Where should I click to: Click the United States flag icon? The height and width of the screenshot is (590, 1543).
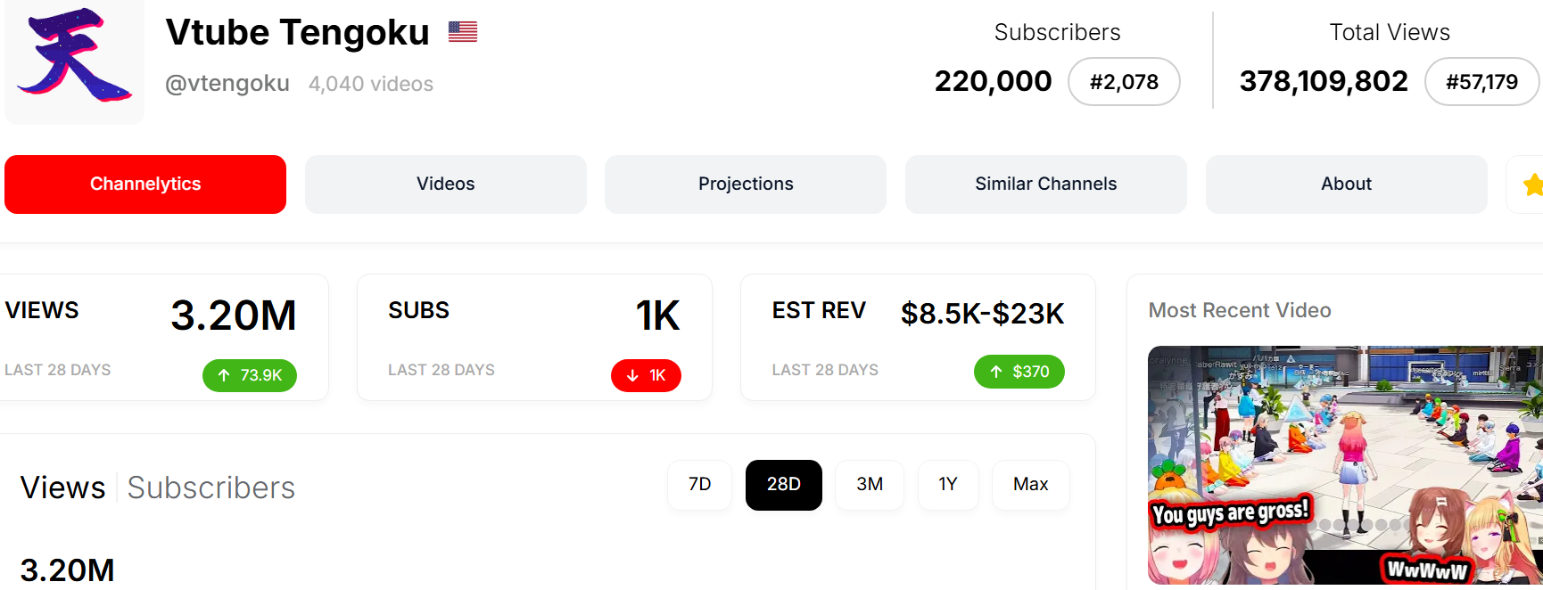(462, 32)
